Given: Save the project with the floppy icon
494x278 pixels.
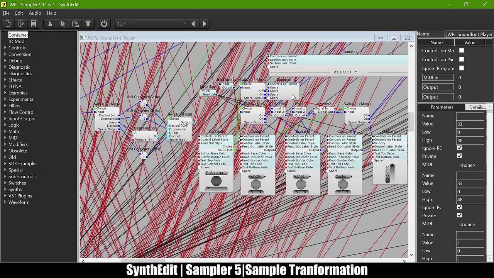Looking at the screenshot, I should (x=34, y=24).
